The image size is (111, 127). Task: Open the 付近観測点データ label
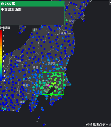pyautogui.click(x=99, y=125)
